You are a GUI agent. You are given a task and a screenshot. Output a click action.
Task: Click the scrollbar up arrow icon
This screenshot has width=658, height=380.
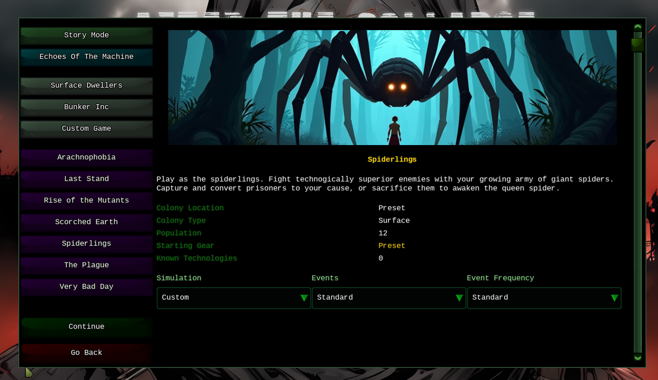pos(637,27)
